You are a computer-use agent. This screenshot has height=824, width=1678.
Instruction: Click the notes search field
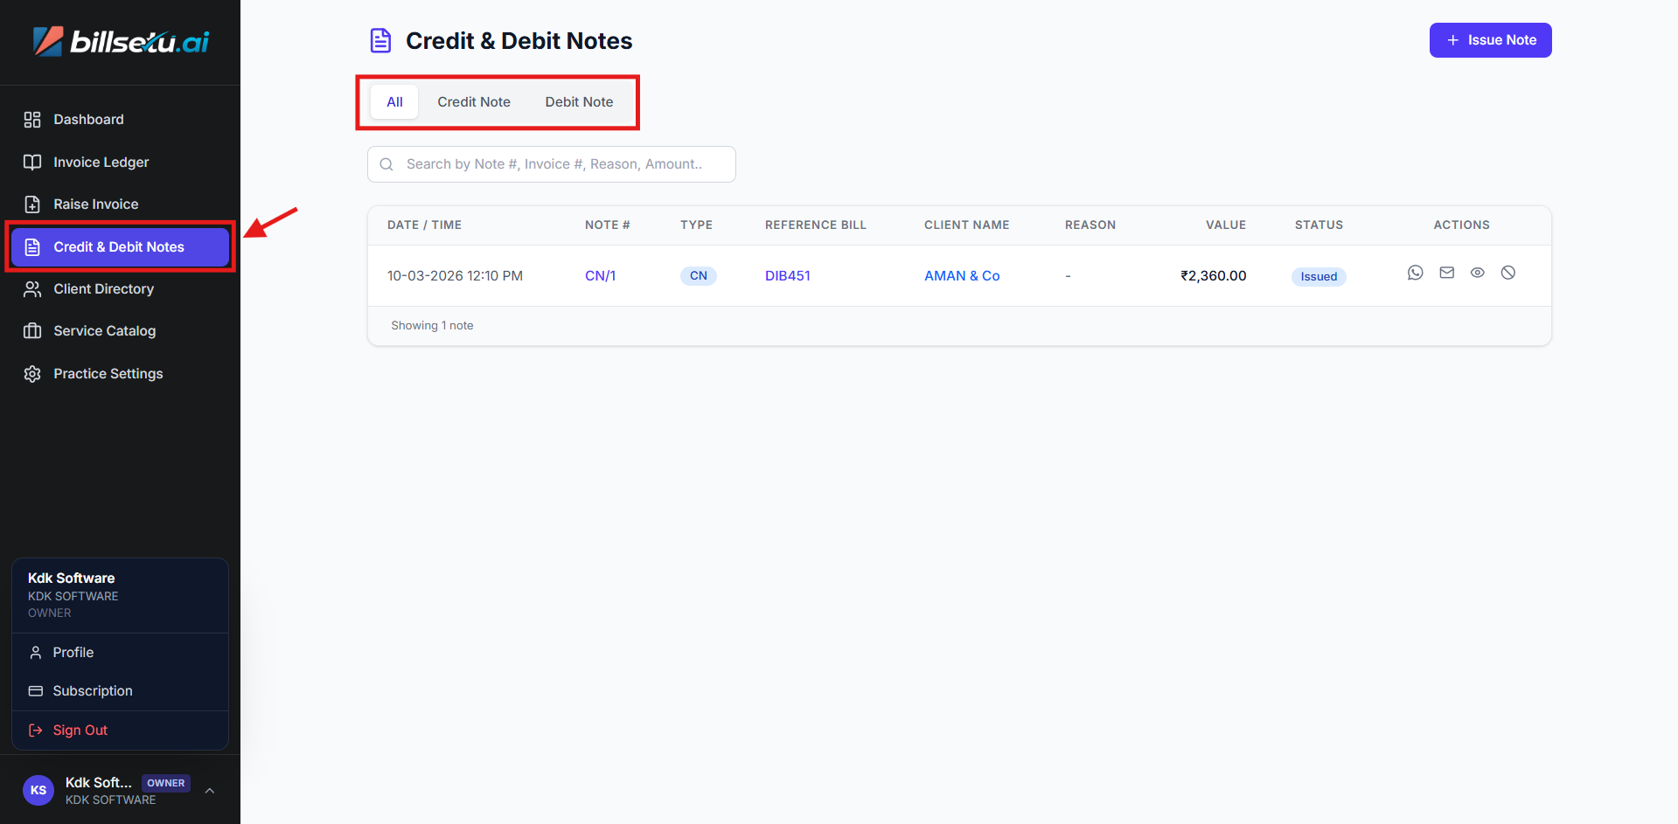click(560, 164)
